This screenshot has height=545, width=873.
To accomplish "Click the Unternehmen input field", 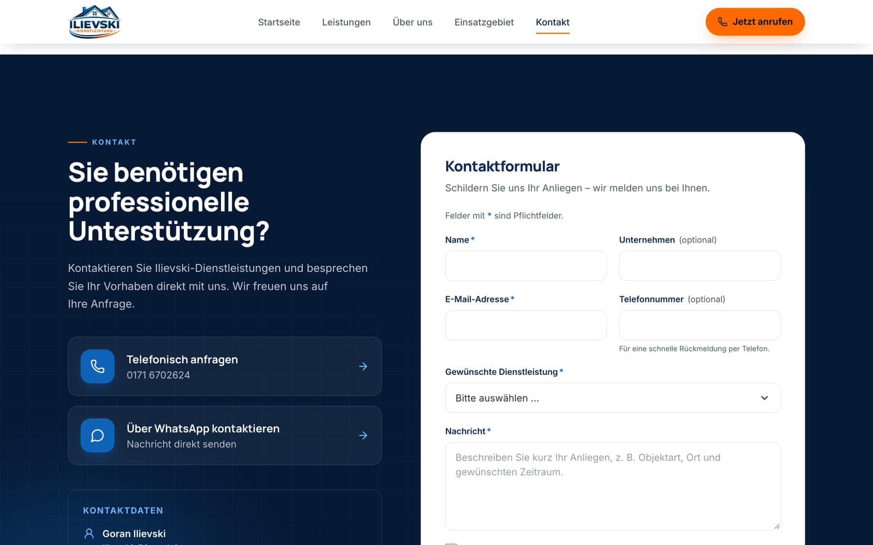I will click(x=699, y=266).
